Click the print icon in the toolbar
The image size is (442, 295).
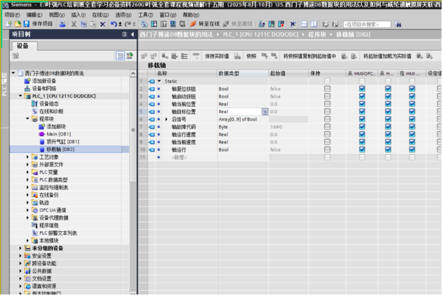[62, 24]
